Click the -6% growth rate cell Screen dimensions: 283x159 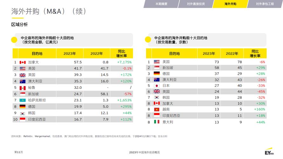coord(262,62)
